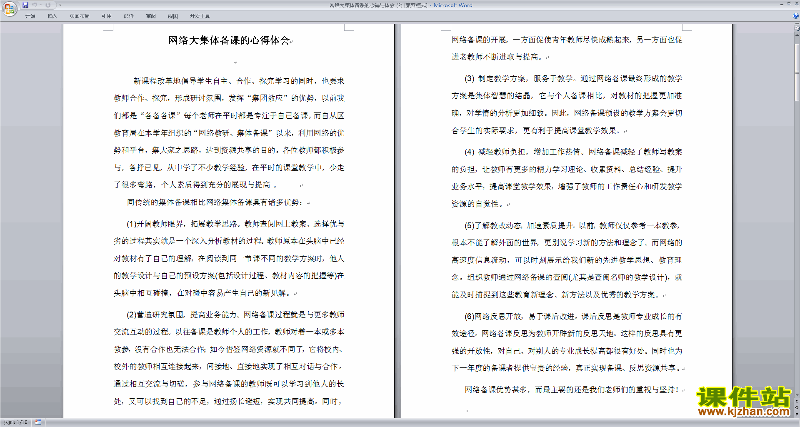The width and height of the screenshot is (800, 427).
Task: Click the vertical scrollbar up arrow
Action: pos(797,35)
